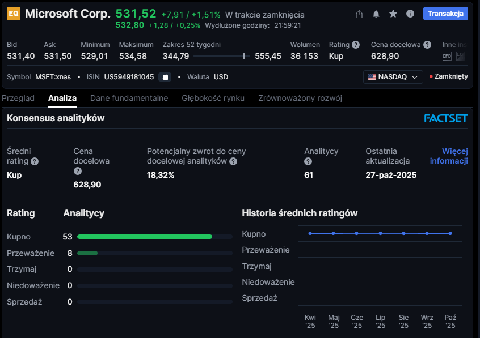The height and width of the screenshot is (338, 480).
Task: Follow the Więcej informacji link
Action: [x=449, y=156]
